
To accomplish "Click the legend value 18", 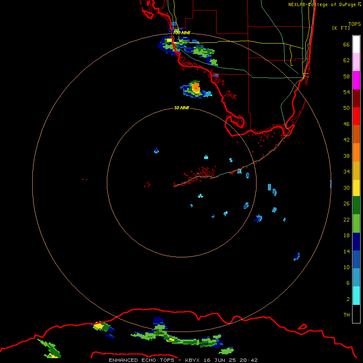I will [346, 235].
